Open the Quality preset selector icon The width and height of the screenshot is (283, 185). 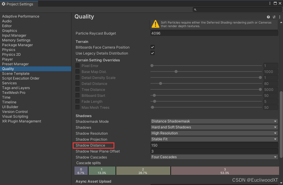point(274,17)
